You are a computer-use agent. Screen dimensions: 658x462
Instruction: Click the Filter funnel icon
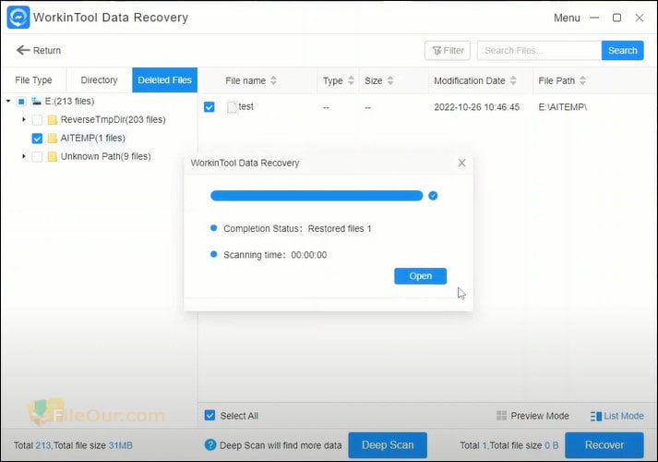[x=437, y=51]
